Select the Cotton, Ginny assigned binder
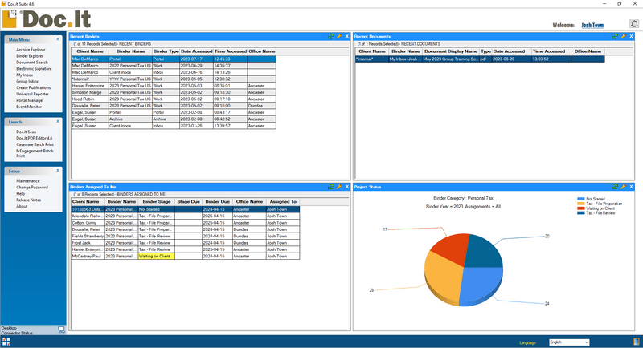This screenshot has height=348, width=643. click(186, 223)
